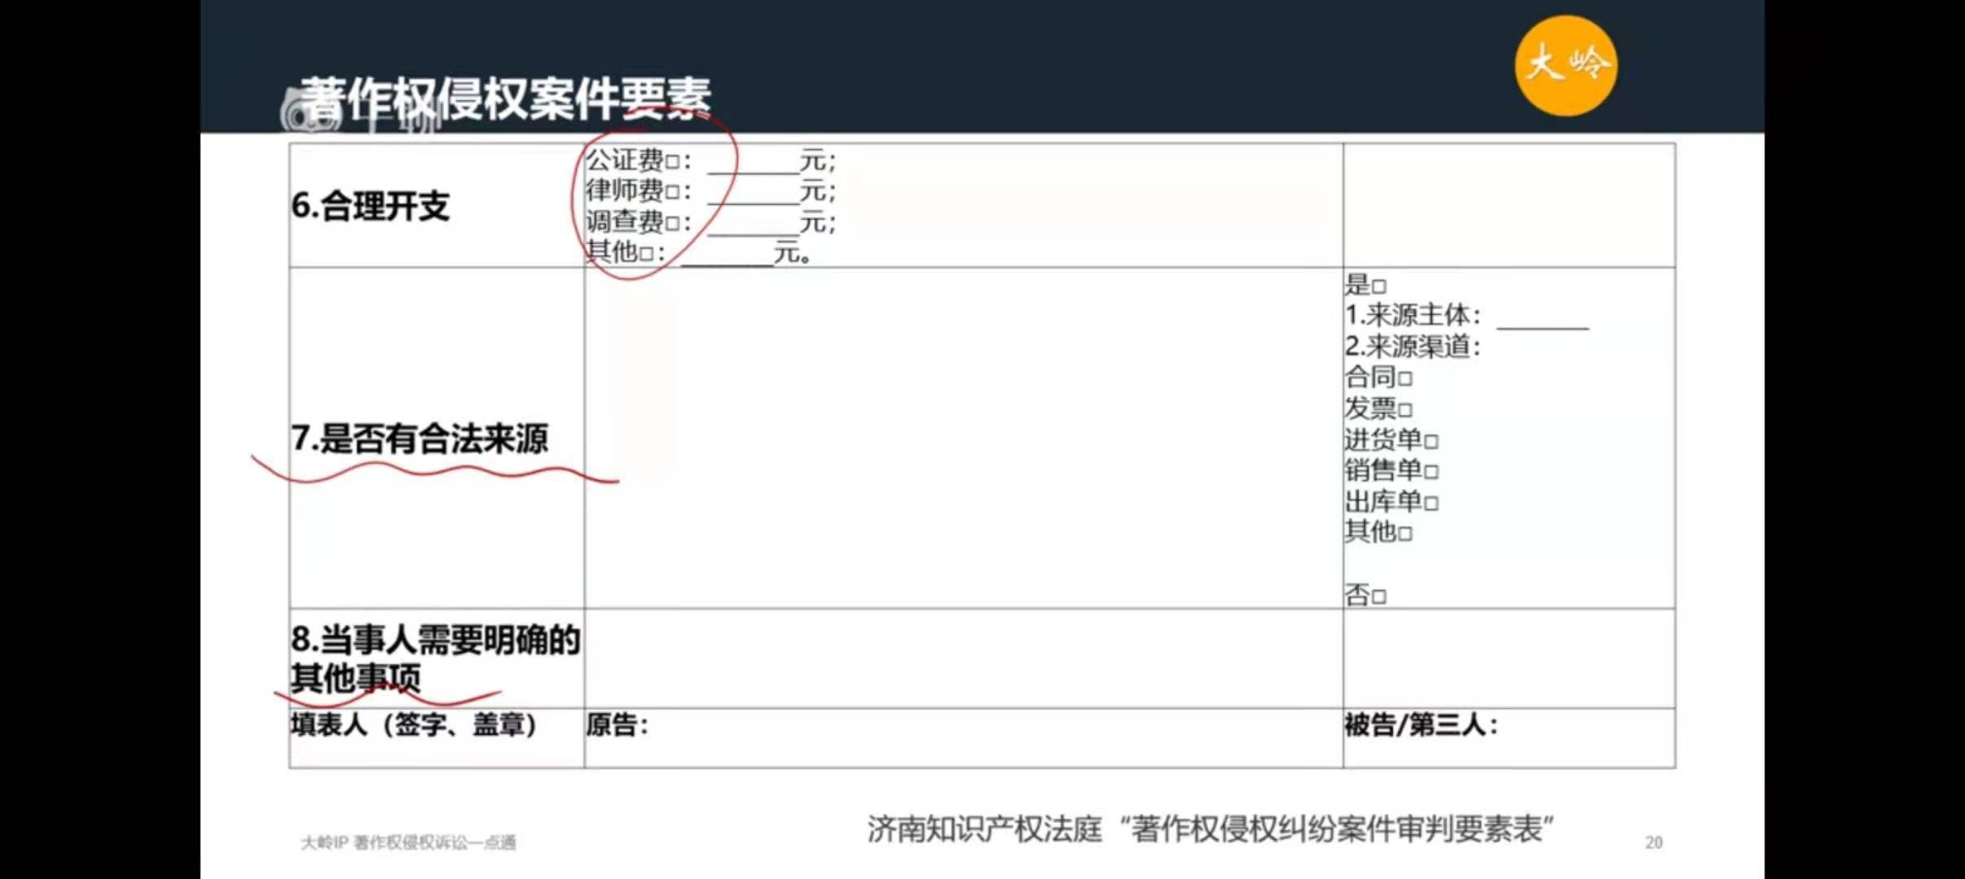Tick the 进货单 checkbox
1965x879 pixels.
[x=1431, y=441]
